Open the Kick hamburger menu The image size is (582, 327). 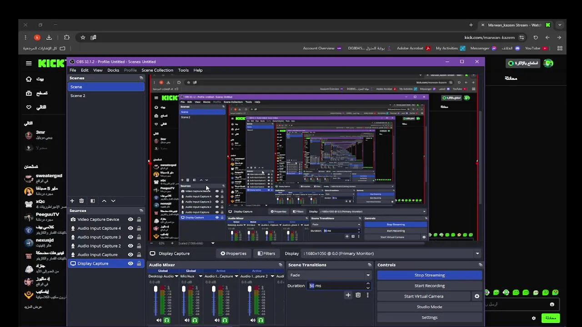pyautogui.click(x=29, y=64)
